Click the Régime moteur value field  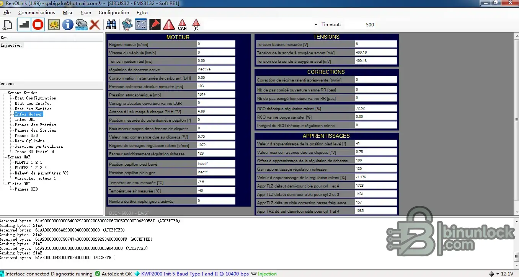click(x=216, y=44)
